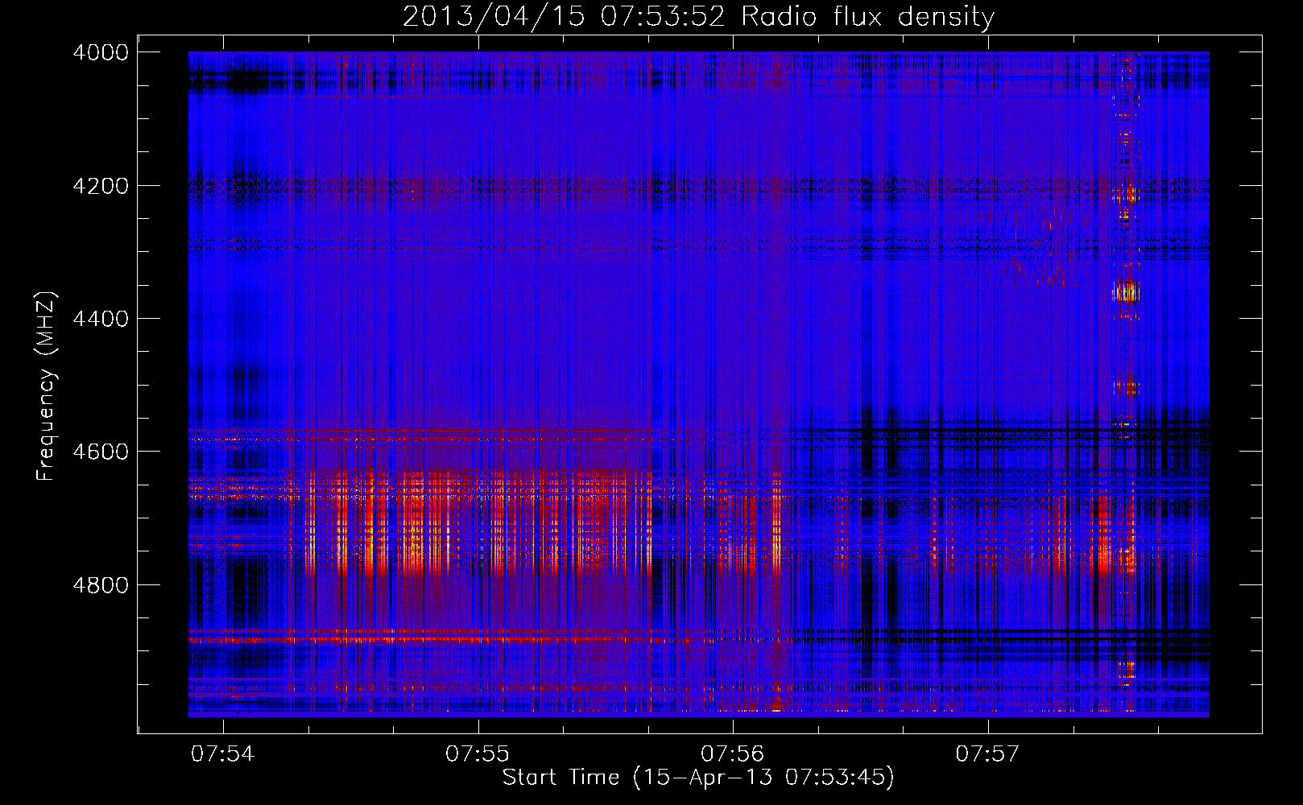Select the 4800 frequency tick label

(101, 585)
